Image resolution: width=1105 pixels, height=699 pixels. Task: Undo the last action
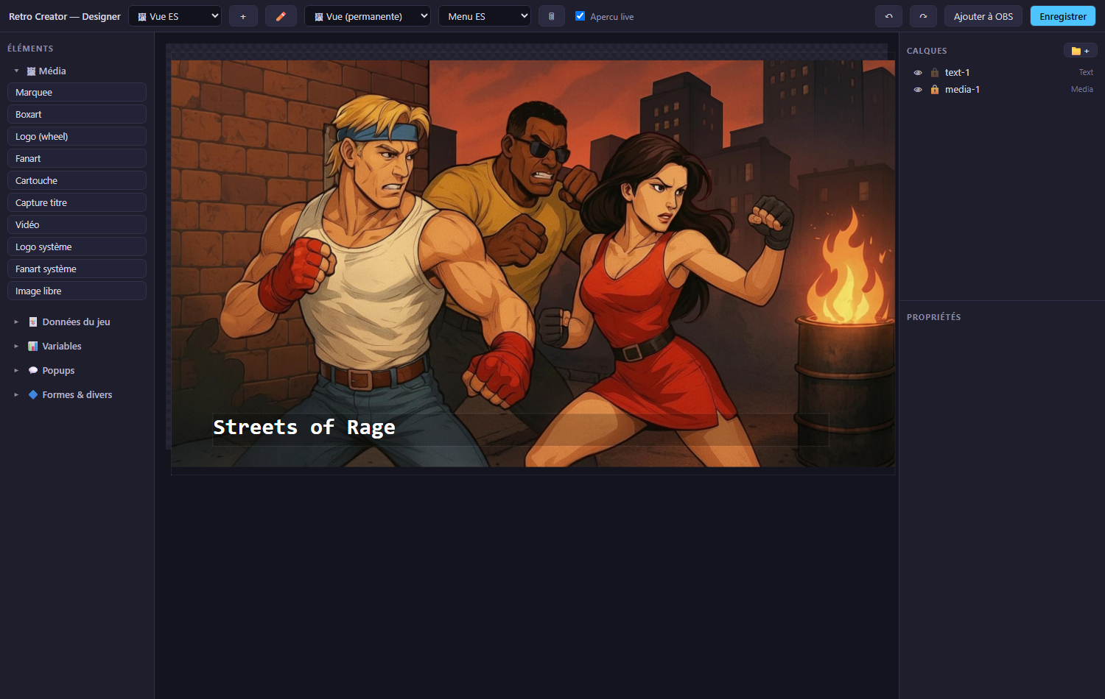click(888, 16)
